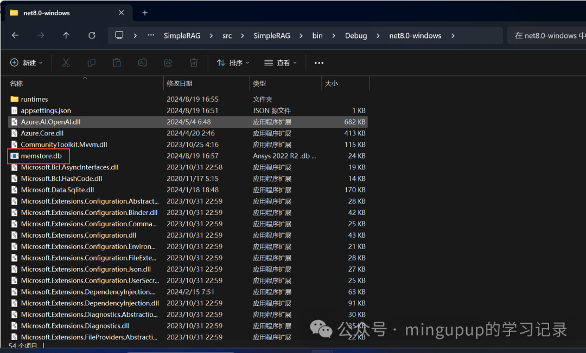This screenshot has height=353, width=586.
Task: Open the 查看 view options dropdown
Action: 280,62
